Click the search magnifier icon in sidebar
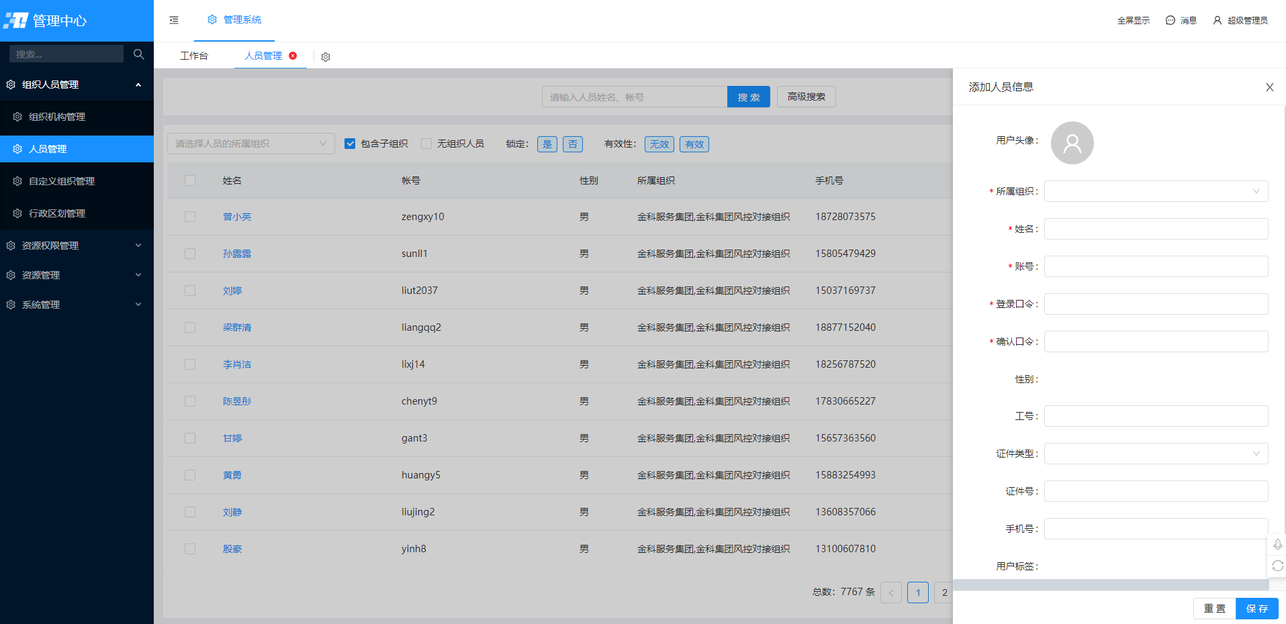Viewport: 1286px width, 624px height. [139, 54]
